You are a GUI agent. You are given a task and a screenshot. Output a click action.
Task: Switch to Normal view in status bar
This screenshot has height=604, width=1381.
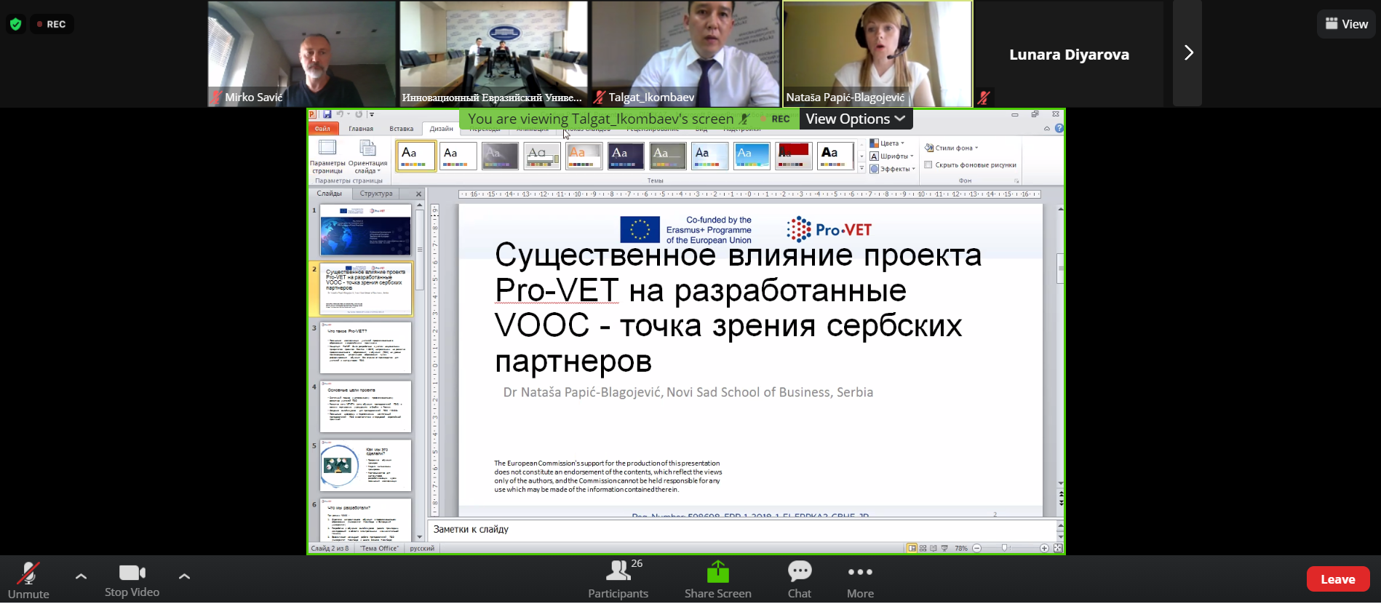coord(912,548)
